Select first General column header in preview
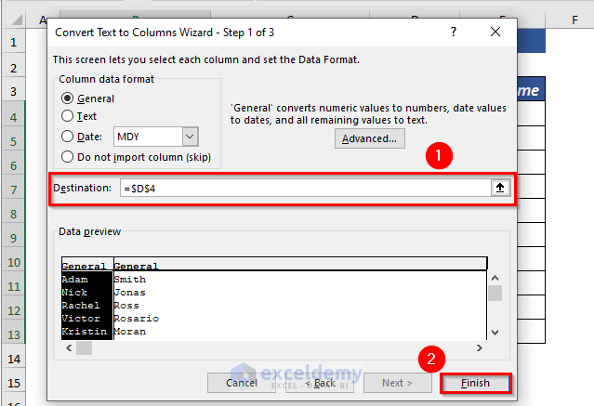 click(87, 266)
